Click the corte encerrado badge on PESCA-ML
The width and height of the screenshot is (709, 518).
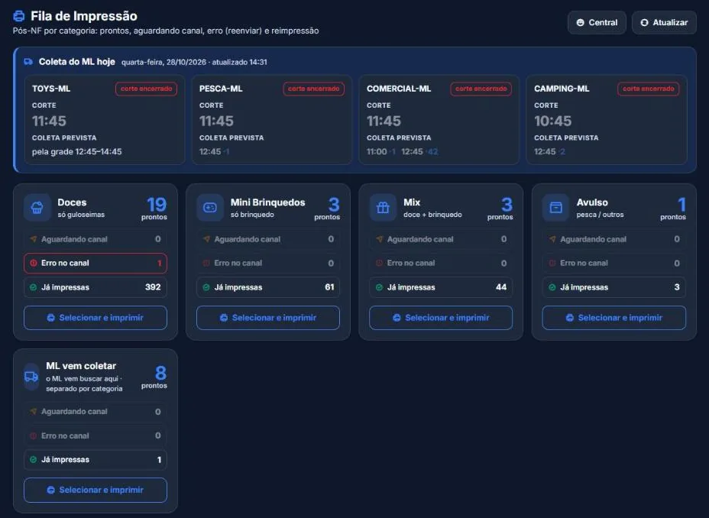pyautogui.click(x=313, y=89)
